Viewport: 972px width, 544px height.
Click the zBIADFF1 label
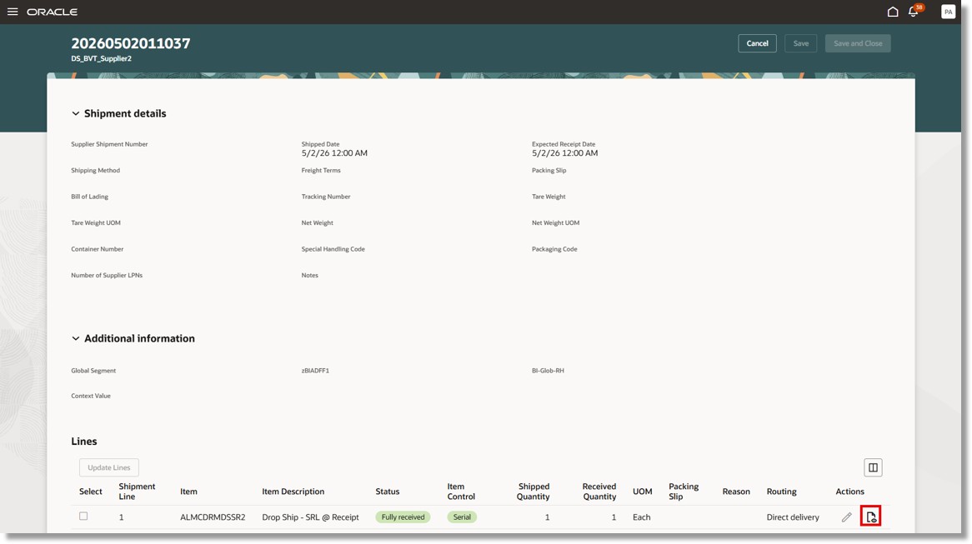tap(316, 371)
